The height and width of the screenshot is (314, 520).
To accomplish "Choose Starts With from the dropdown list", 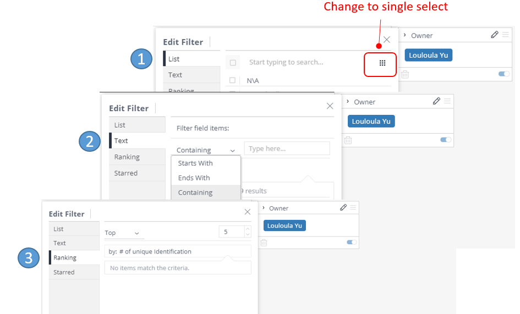I will click(195, 163).
